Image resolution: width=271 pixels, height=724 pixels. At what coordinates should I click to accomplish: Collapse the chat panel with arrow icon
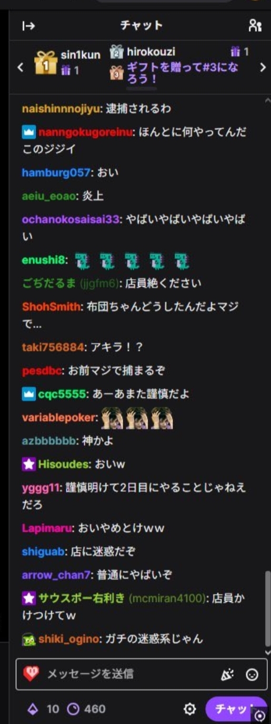click(28, 26)
